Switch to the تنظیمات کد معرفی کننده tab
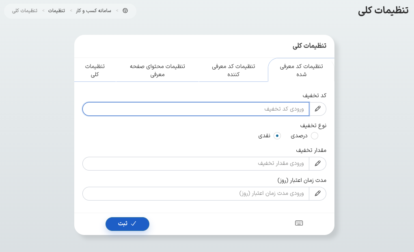414x252 pixels. click(233, 70)
